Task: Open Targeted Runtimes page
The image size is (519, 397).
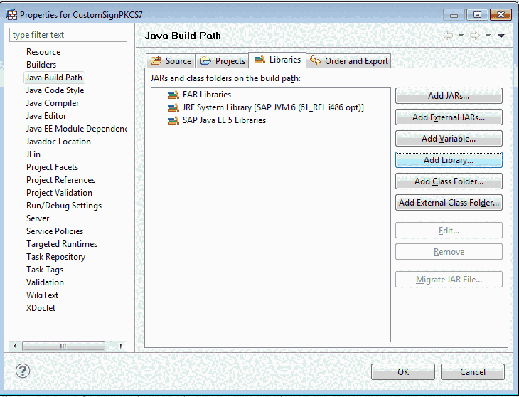Action: tap(62, 244)
